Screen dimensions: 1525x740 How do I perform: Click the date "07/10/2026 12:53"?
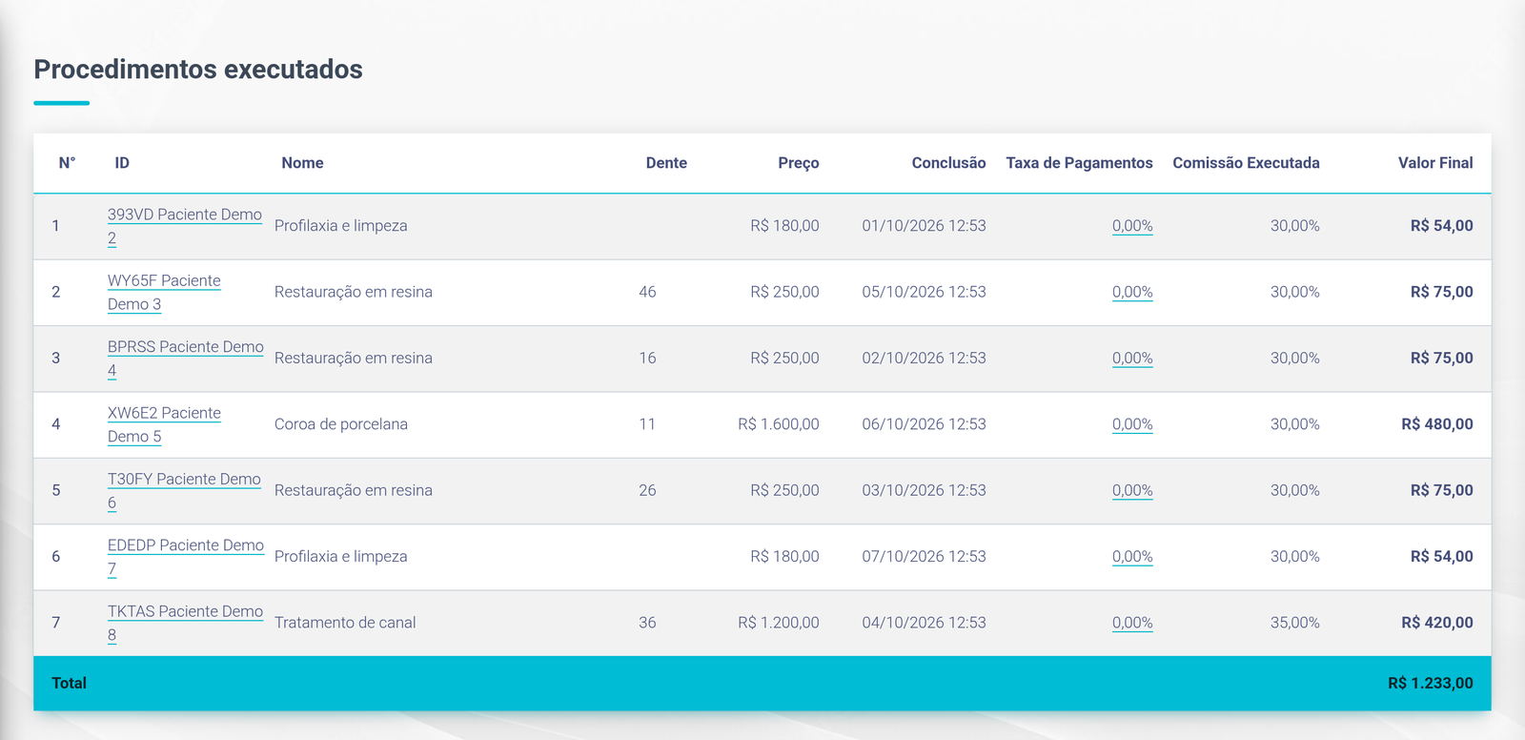(925, 557)
